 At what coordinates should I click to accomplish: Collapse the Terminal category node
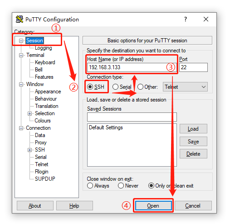pos(21,55)
